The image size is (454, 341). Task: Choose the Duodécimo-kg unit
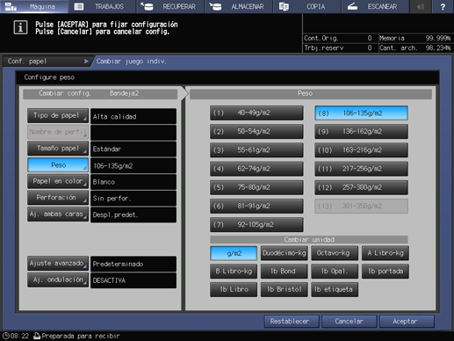pyautogui.click(x=284, y=253)
